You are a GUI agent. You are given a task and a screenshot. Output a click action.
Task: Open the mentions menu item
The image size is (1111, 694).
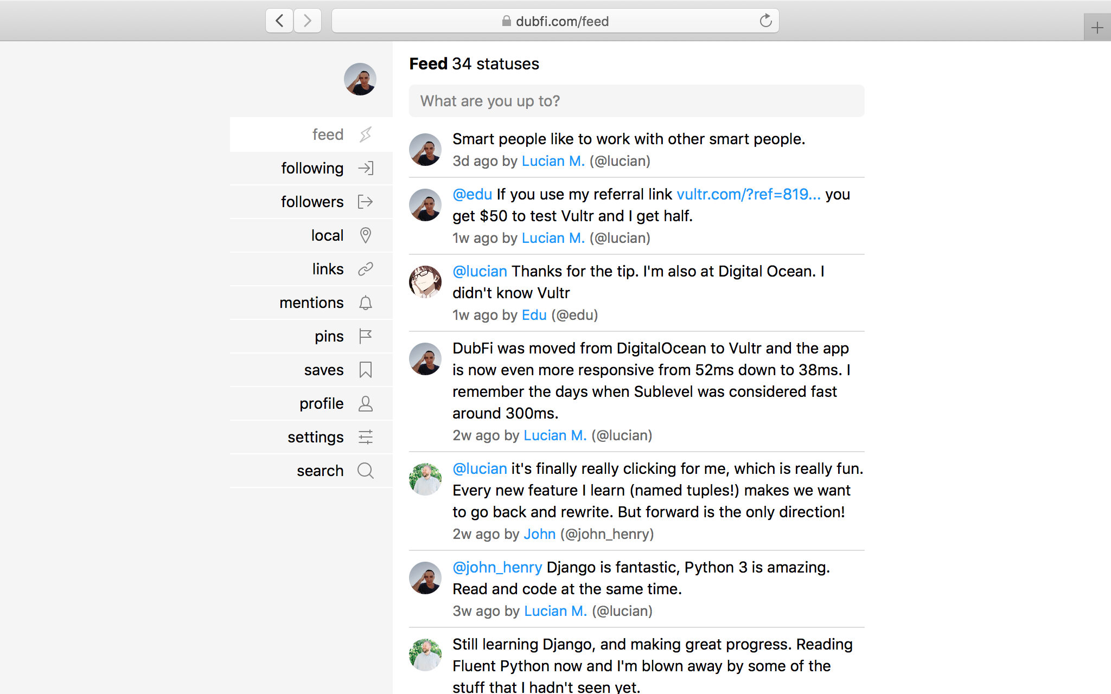[311, 303]
